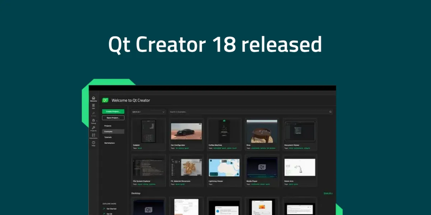431x215 pixels.
Task: Click the Open Project button
Action: (x=113, y=118)
